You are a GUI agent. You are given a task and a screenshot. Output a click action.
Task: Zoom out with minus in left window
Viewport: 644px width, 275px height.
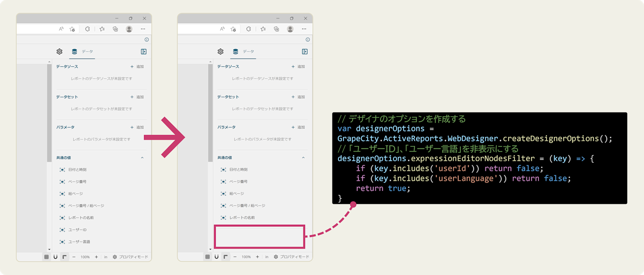(74, 257)
